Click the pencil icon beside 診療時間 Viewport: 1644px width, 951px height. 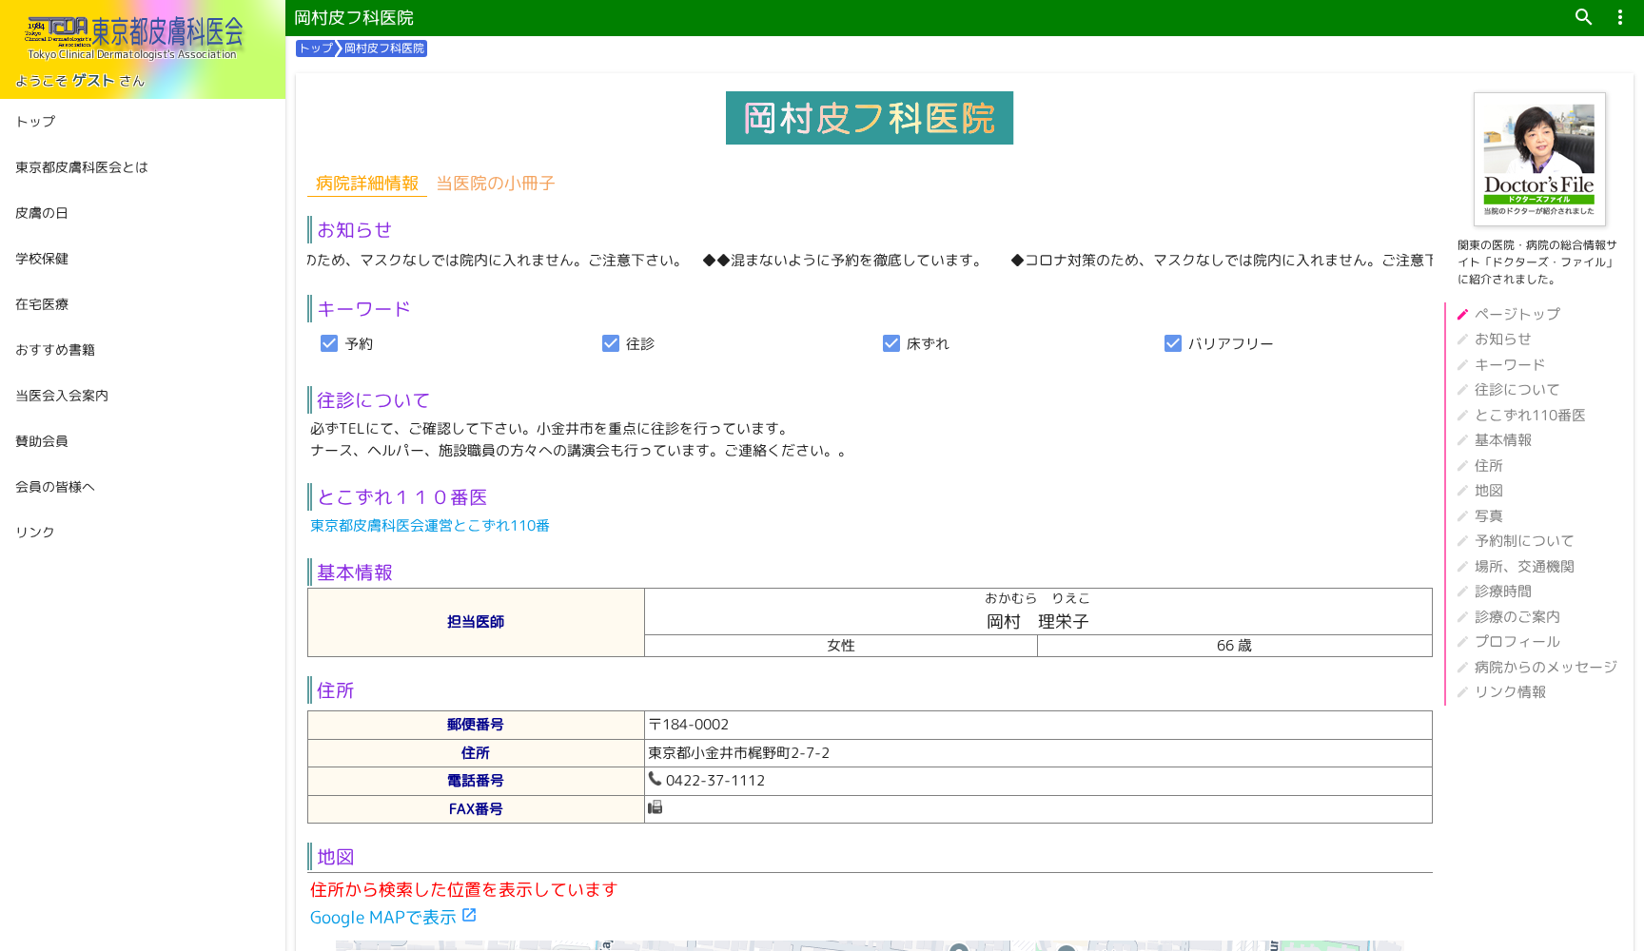tap(1461, 591)
